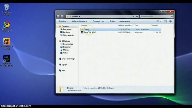192x108 pixels.
Task: Open address bar history dropdown arrow
Action: [134, 16]
